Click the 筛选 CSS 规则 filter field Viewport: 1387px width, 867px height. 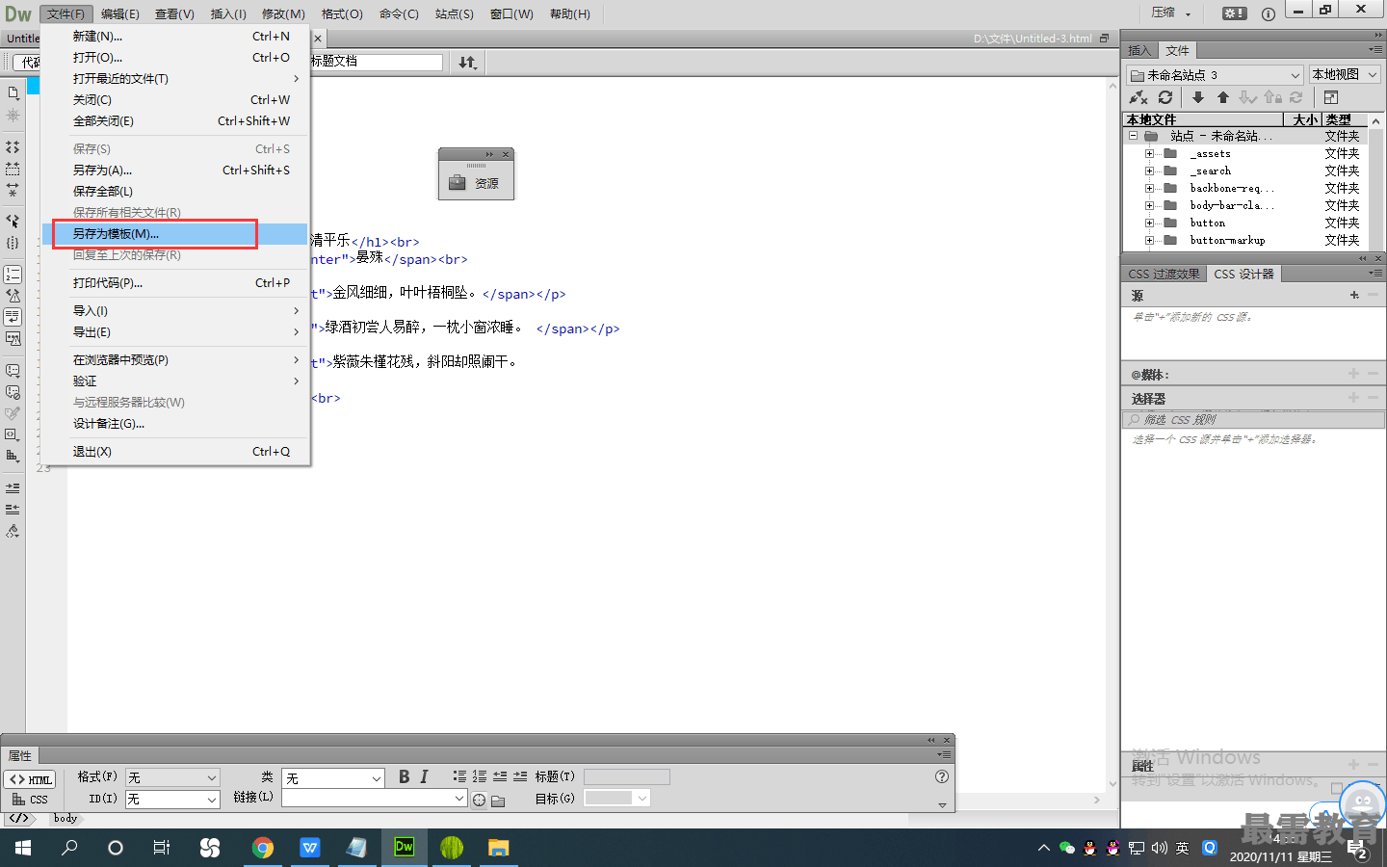[1254, 420]
